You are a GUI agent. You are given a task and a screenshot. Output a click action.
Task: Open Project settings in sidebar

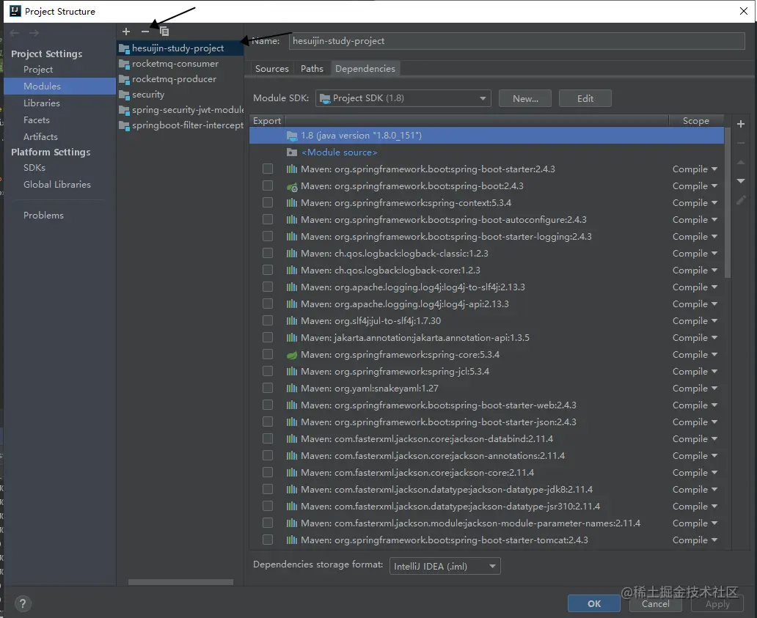coord(38,70)
